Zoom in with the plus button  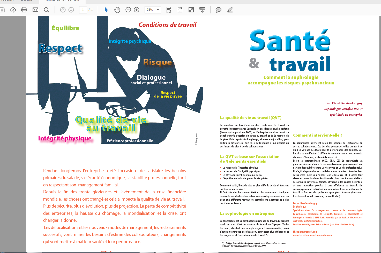point(137,10)
